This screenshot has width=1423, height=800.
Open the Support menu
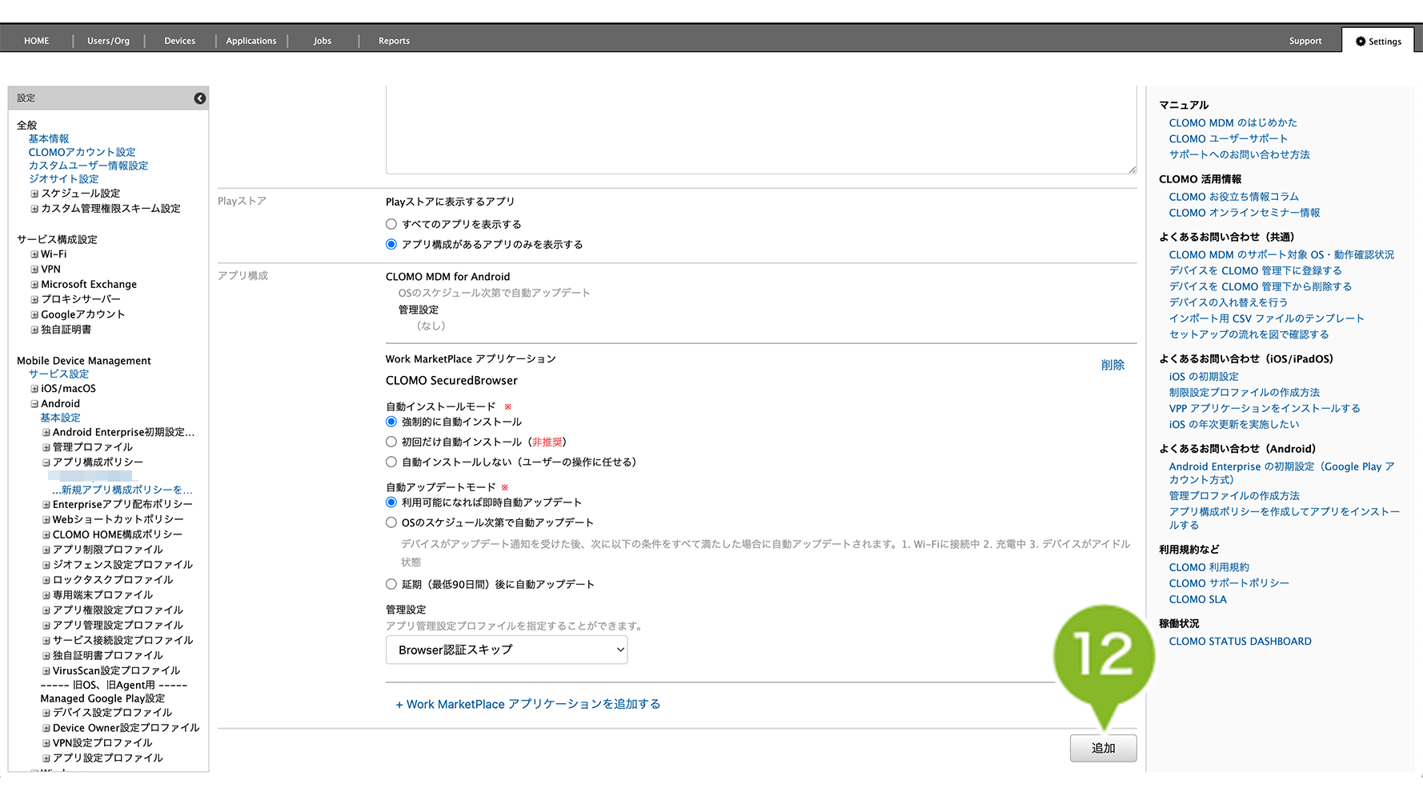point(1305,41)
